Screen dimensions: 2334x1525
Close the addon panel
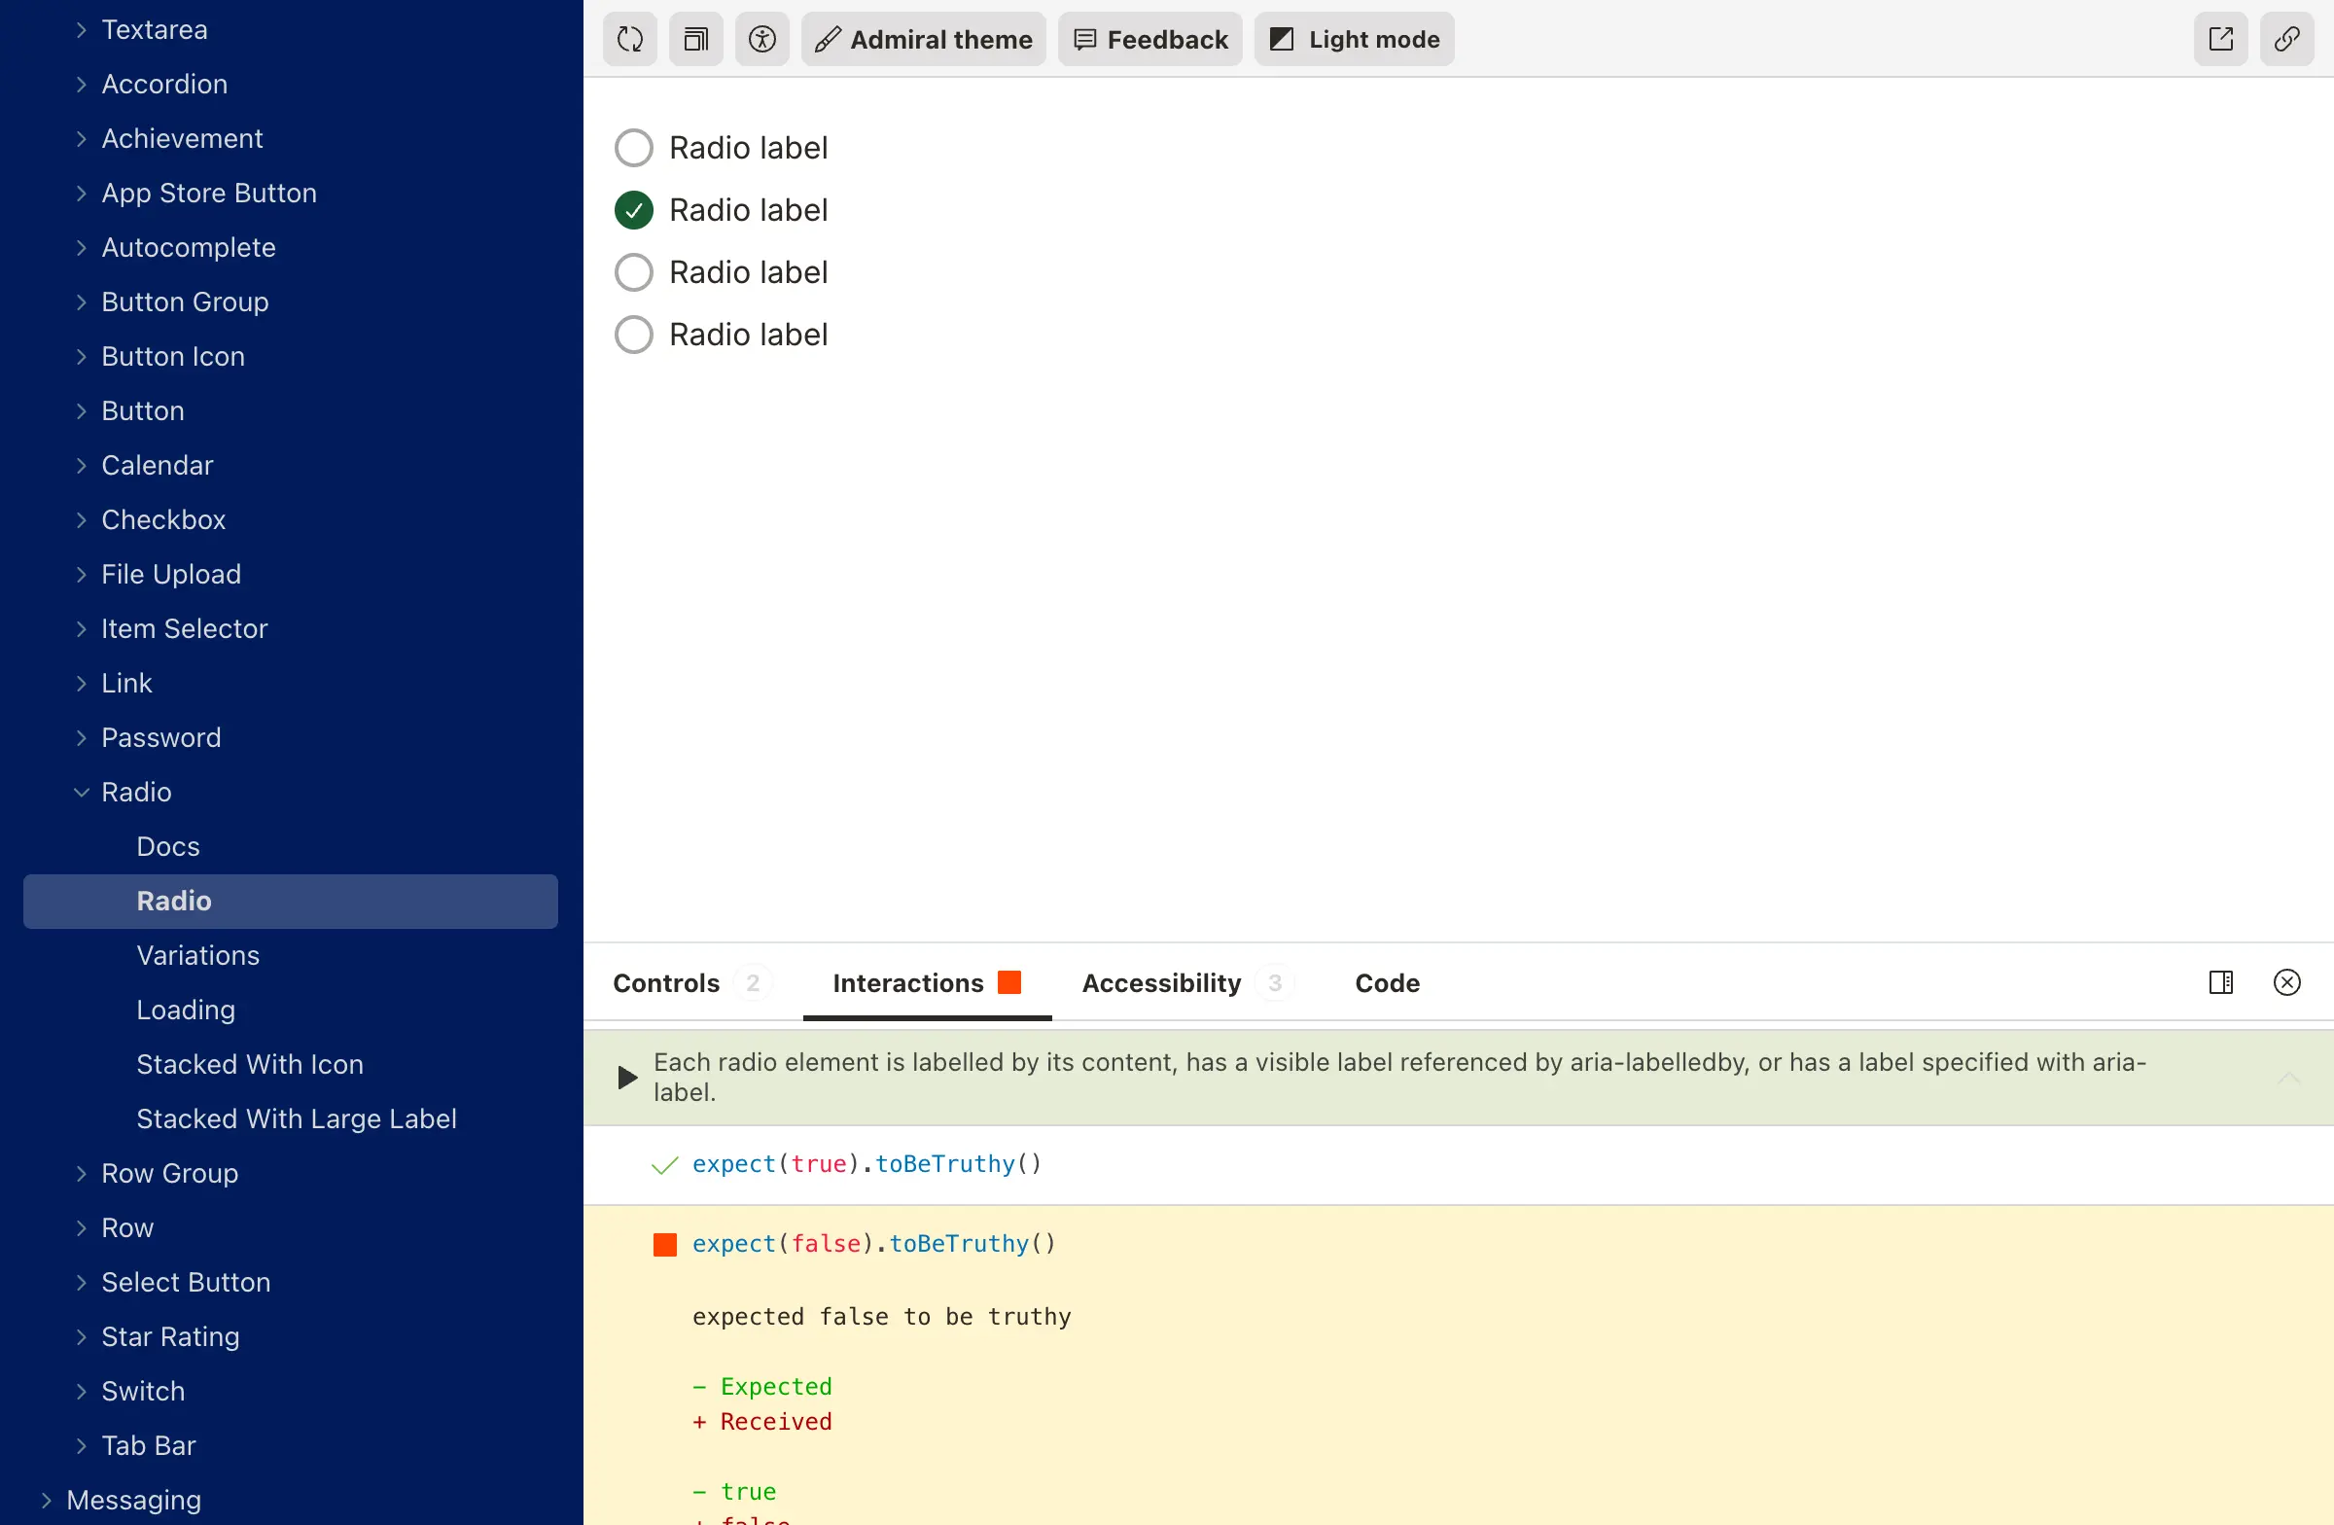(x=2287, y=981)
